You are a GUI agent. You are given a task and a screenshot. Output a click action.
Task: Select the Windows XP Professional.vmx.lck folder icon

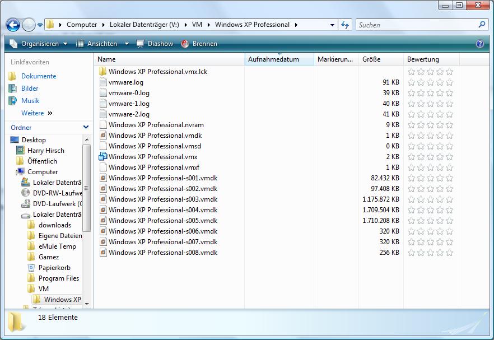[x=102, y=71]
